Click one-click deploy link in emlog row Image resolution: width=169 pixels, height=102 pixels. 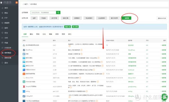(x=163, y=91)
